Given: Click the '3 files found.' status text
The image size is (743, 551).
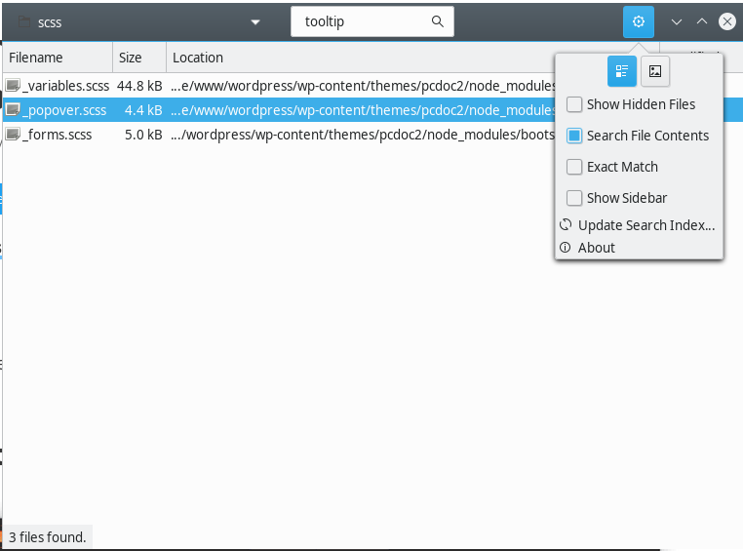Looking at the screenshot, I should pyautogui.click(x=48, y=537).
